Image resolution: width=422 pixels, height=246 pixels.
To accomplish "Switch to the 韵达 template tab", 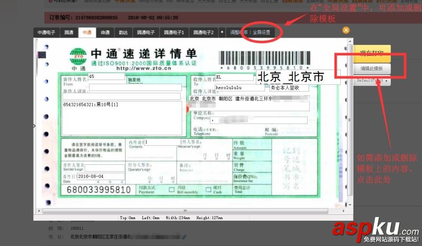I will (123, 32).
